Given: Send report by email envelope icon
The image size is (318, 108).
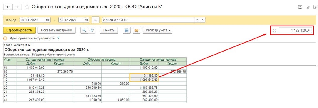Looking at the screenshot, I should click(x=137, y=30).
